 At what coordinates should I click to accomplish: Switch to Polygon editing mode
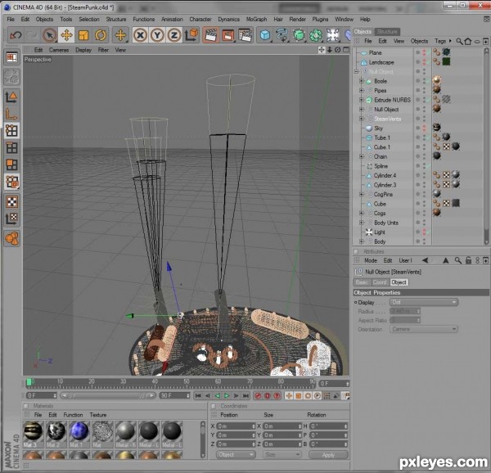[12, 164]
